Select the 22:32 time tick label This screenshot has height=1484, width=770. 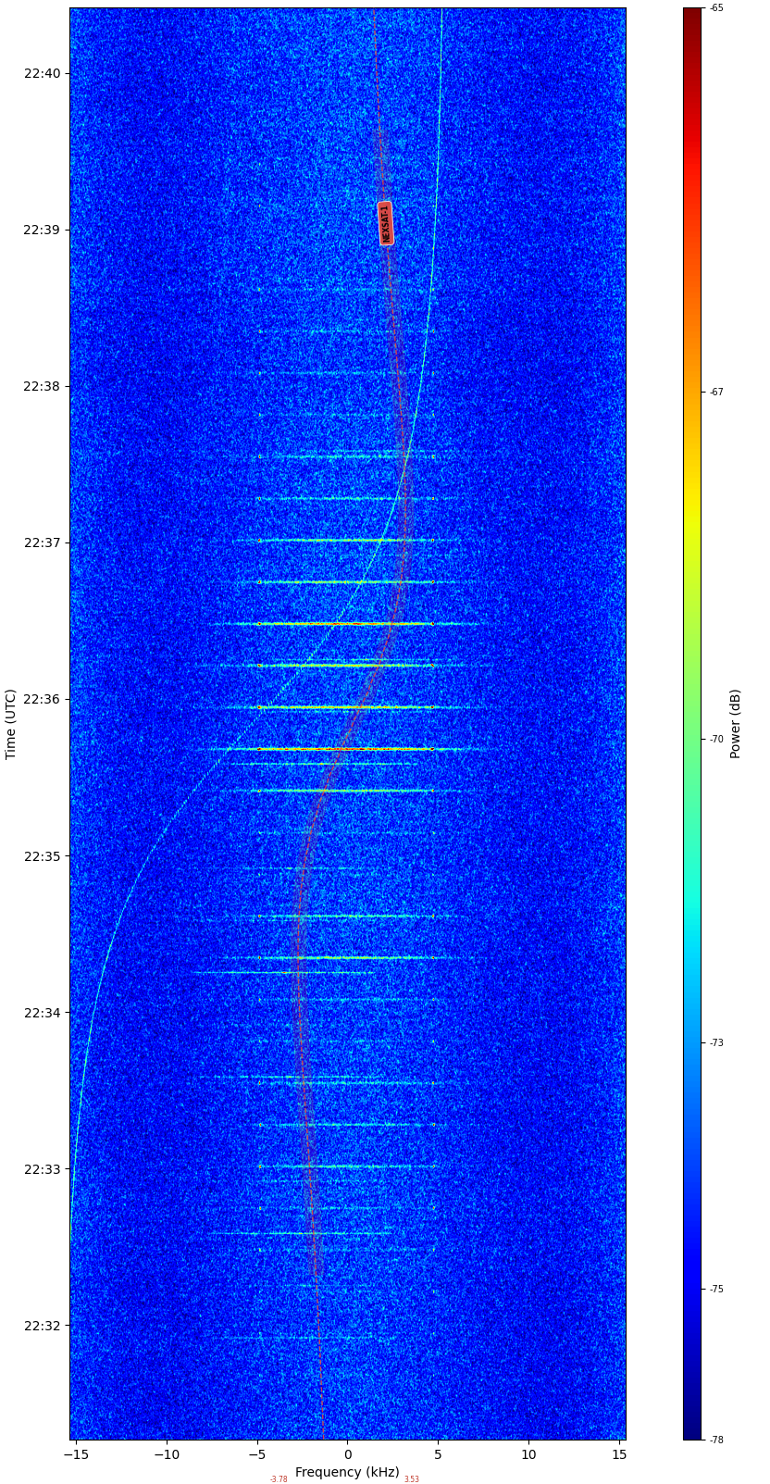pyautogui.click(x=42, y=1326)
